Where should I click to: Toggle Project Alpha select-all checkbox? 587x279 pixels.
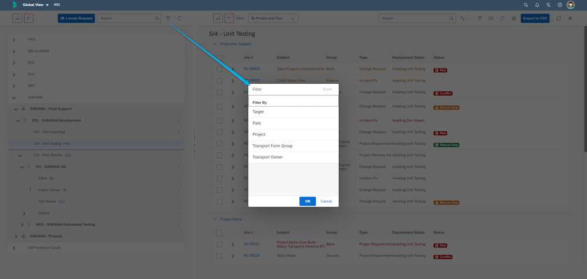coord(219,233)
